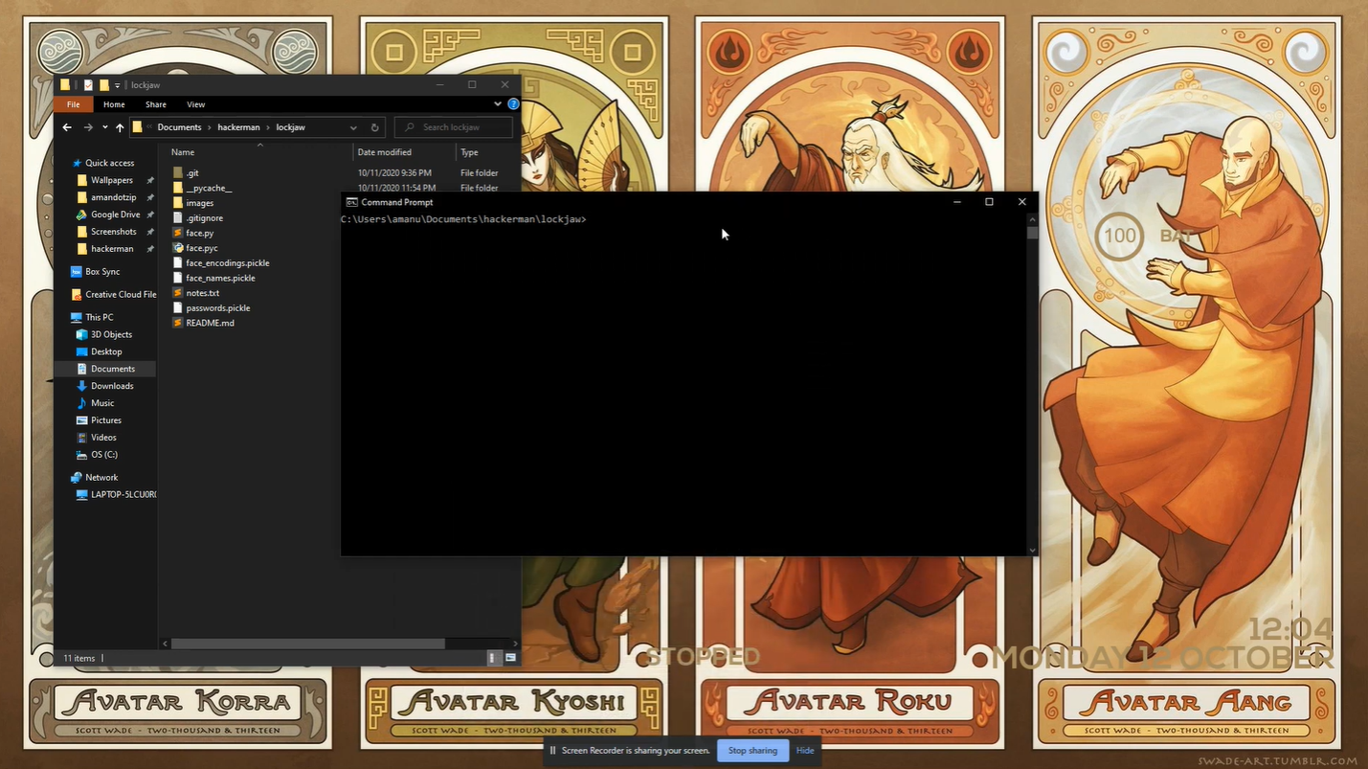This screenshot has width=1368, height=769.
Task: Open Customize Quick Access Toolbar dropdown
Action: tap(117, 85)
